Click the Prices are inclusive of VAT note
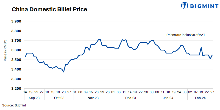Image resolution: width=220 pixels, height=110 pixels. pos(186,35)
